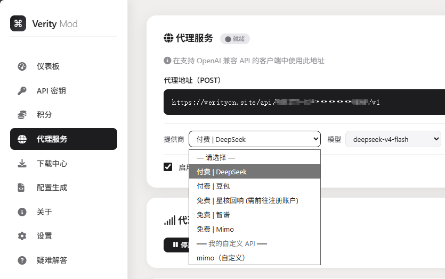Image resolution: width=445 pixels, height=279 pixels.
Task: Click the file code icon beside 配置生成
Action: 21,188
